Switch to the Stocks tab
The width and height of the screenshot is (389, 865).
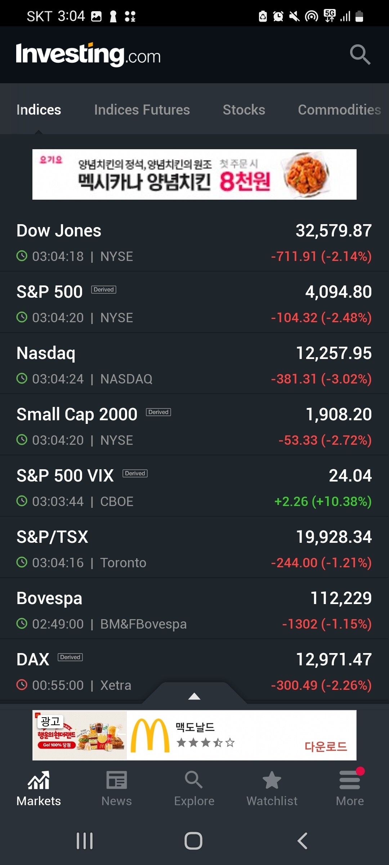pos(244,110)
